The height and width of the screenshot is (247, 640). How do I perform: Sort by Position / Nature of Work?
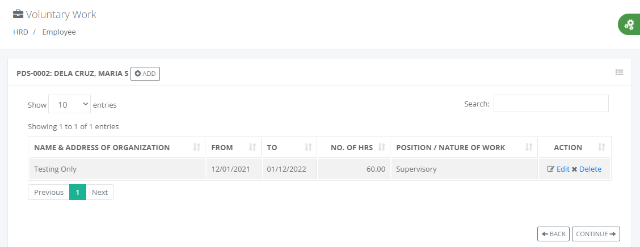click(x=464, y=147)
